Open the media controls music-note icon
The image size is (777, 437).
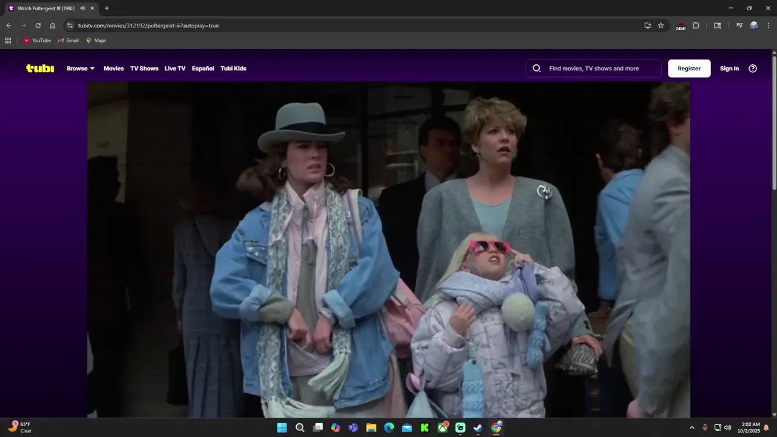pos(739,25)
